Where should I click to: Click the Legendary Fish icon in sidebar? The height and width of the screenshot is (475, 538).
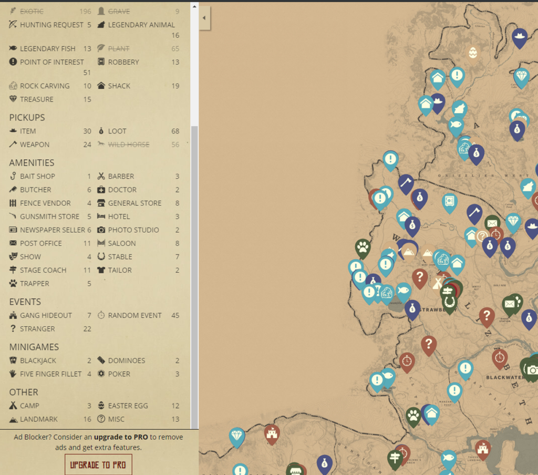click(13, 48)
